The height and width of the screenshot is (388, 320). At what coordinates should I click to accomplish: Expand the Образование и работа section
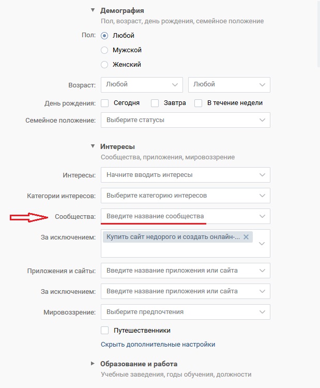[x=93, y=364]
